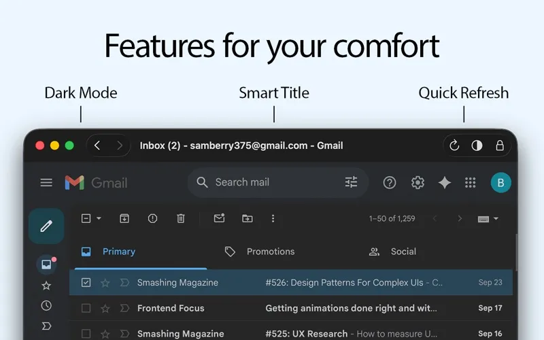Image resolution: width=544 pixels, height=340 pixels.
Task: Expand the select dropdown arrow
Action: click(99, 218)
